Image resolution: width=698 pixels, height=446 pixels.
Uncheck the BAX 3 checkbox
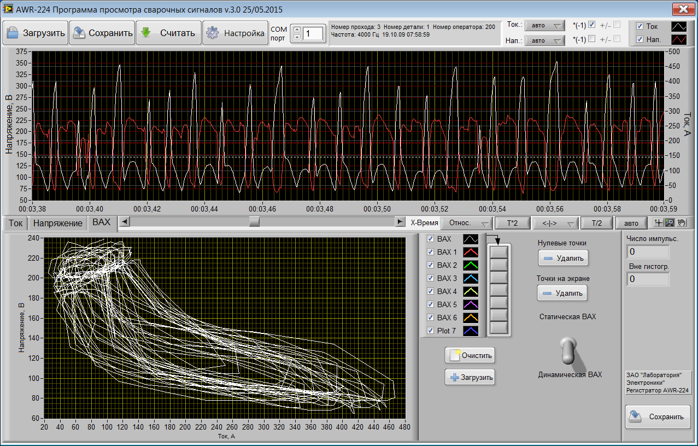coord(430,278)
